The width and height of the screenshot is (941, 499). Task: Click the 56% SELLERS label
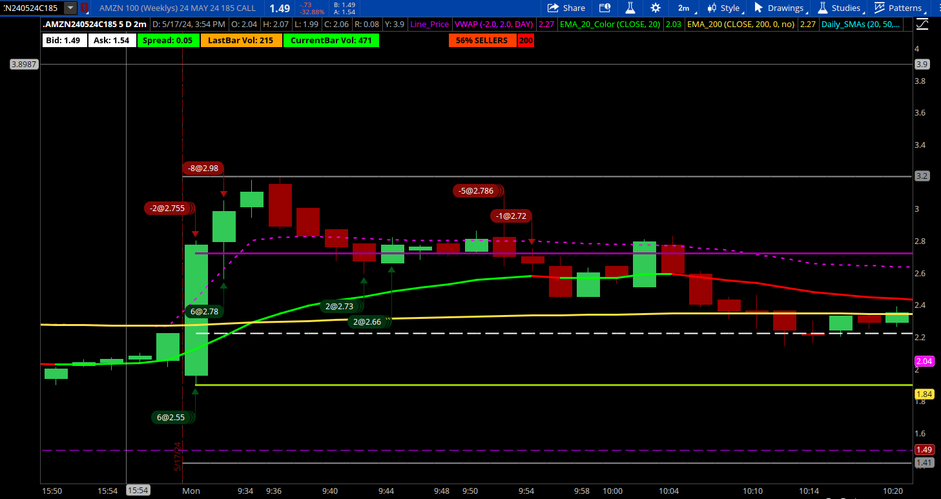click(482, 40)
